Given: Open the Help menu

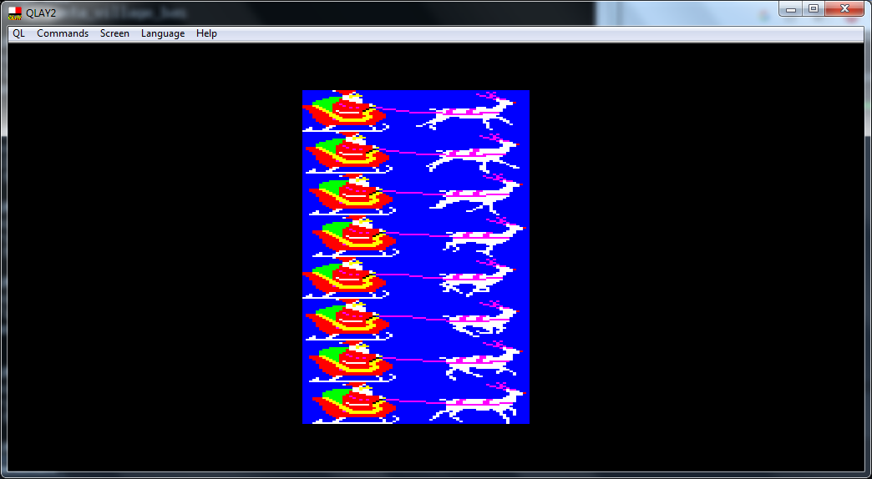Looking at the screenshot, I should pyautogui.click(x=206, y=33).
